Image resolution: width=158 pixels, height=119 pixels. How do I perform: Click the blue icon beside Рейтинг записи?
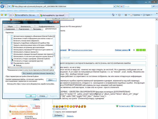pyautogui.click(x=129, y=50)
